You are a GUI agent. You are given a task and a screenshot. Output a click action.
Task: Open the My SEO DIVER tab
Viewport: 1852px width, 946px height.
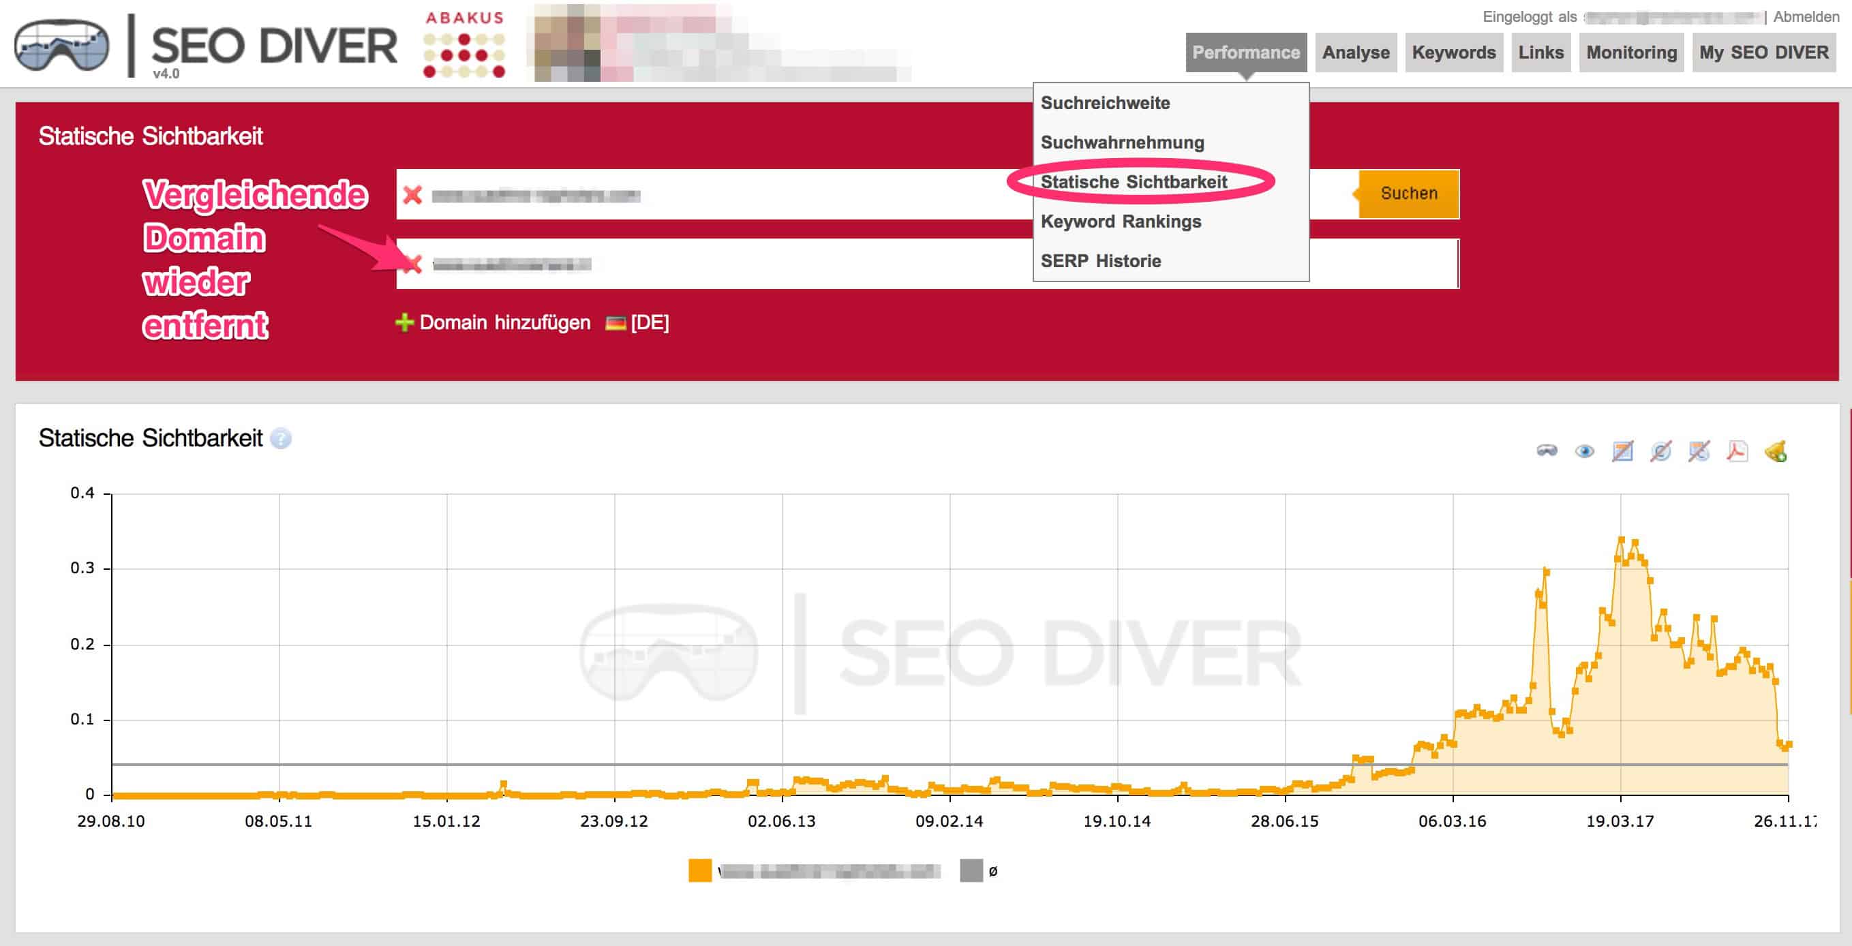(1763, 52)
